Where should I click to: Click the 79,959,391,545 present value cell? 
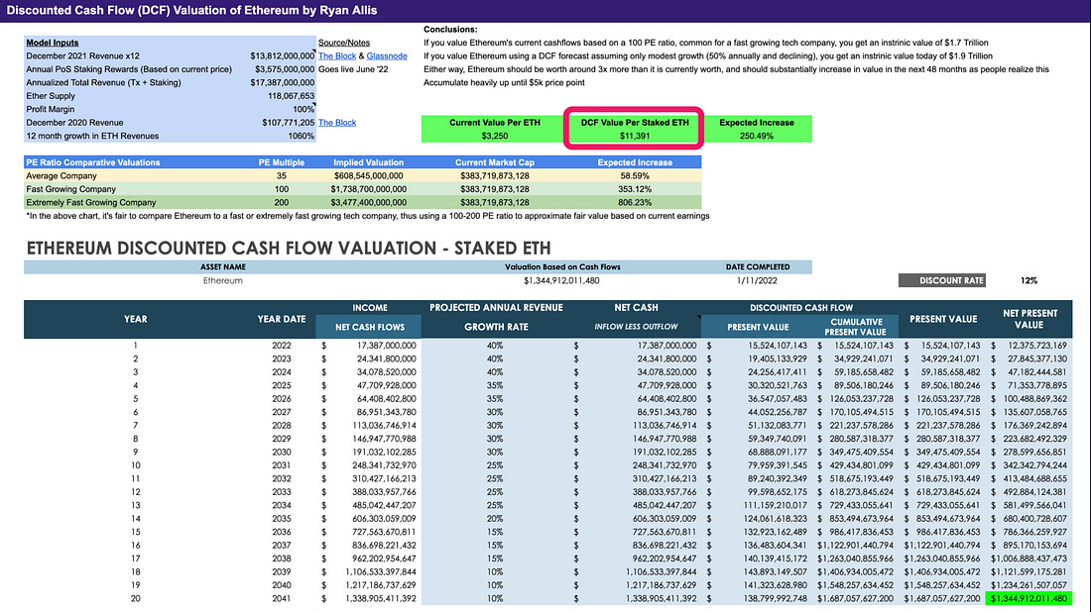click(778, 465)
